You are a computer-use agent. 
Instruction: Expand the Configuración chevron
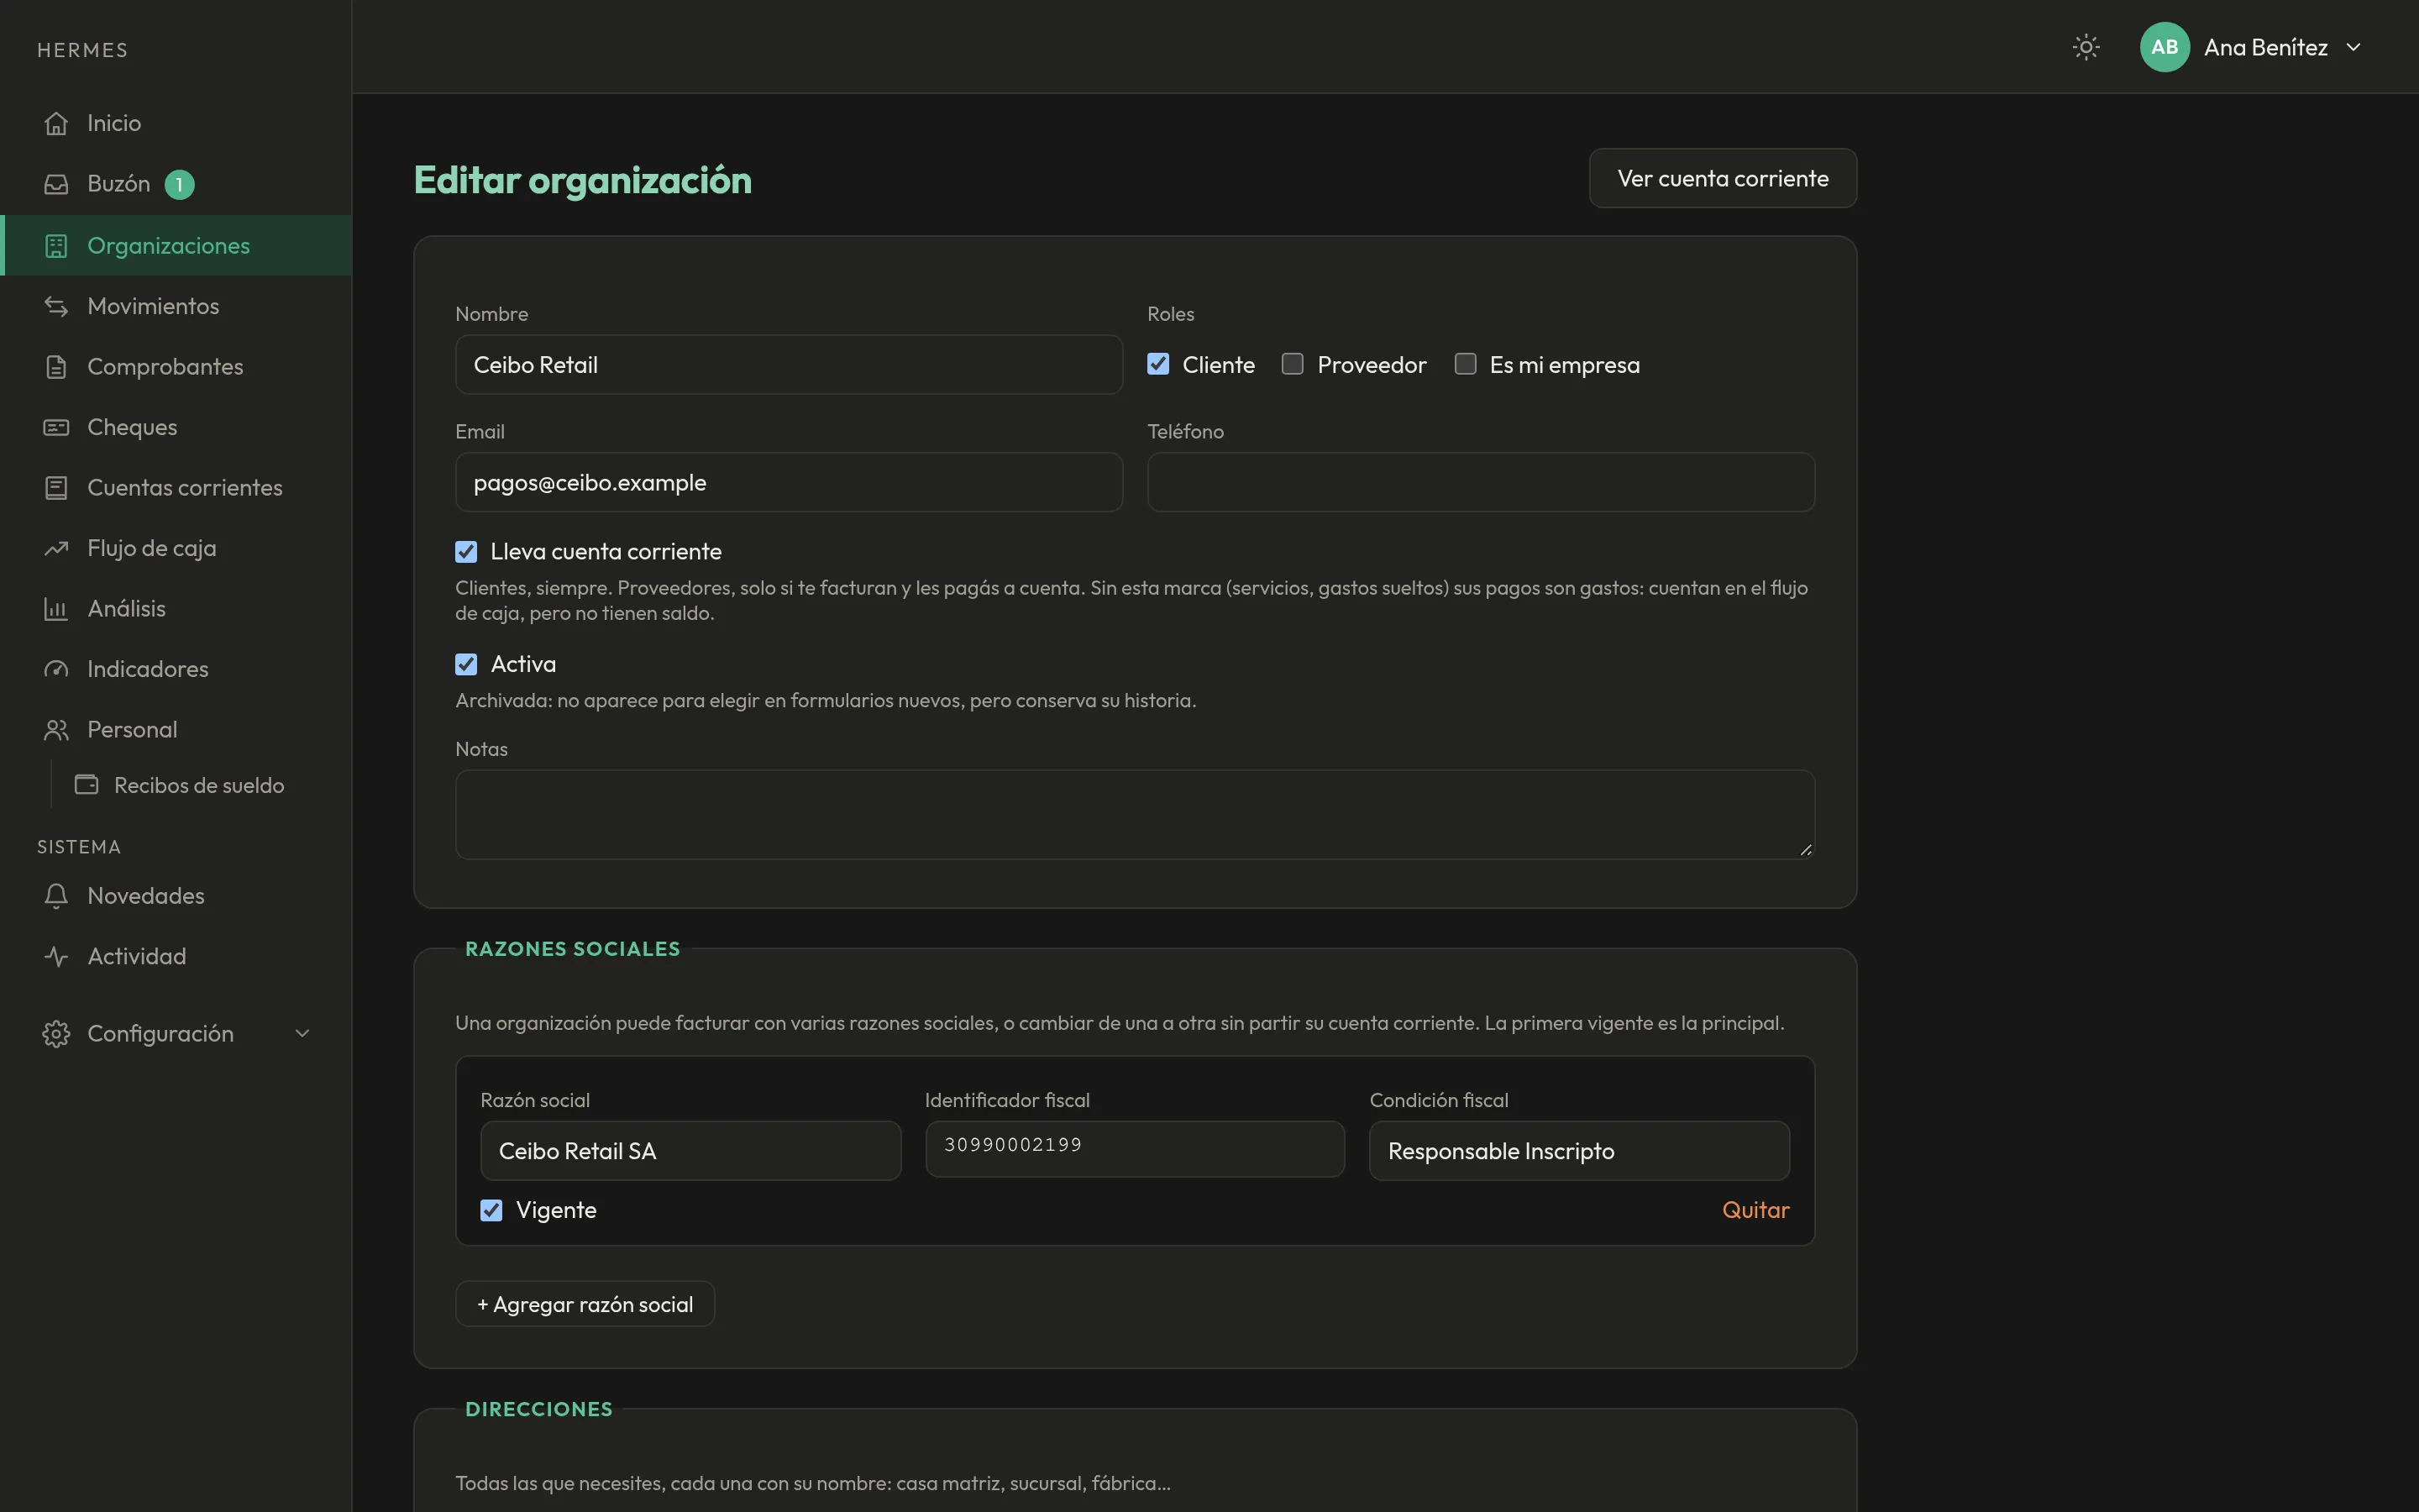coord(302,1034)
